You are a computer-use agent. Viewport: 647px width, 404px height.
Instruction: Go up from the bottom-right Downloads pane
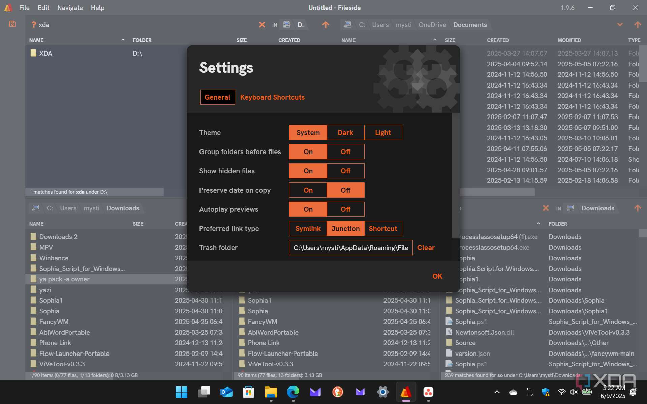[637, 208]
